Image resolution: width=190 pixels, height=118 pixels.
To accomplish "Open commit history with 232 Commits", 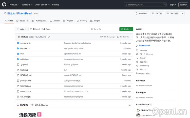I will coord(123,37).
